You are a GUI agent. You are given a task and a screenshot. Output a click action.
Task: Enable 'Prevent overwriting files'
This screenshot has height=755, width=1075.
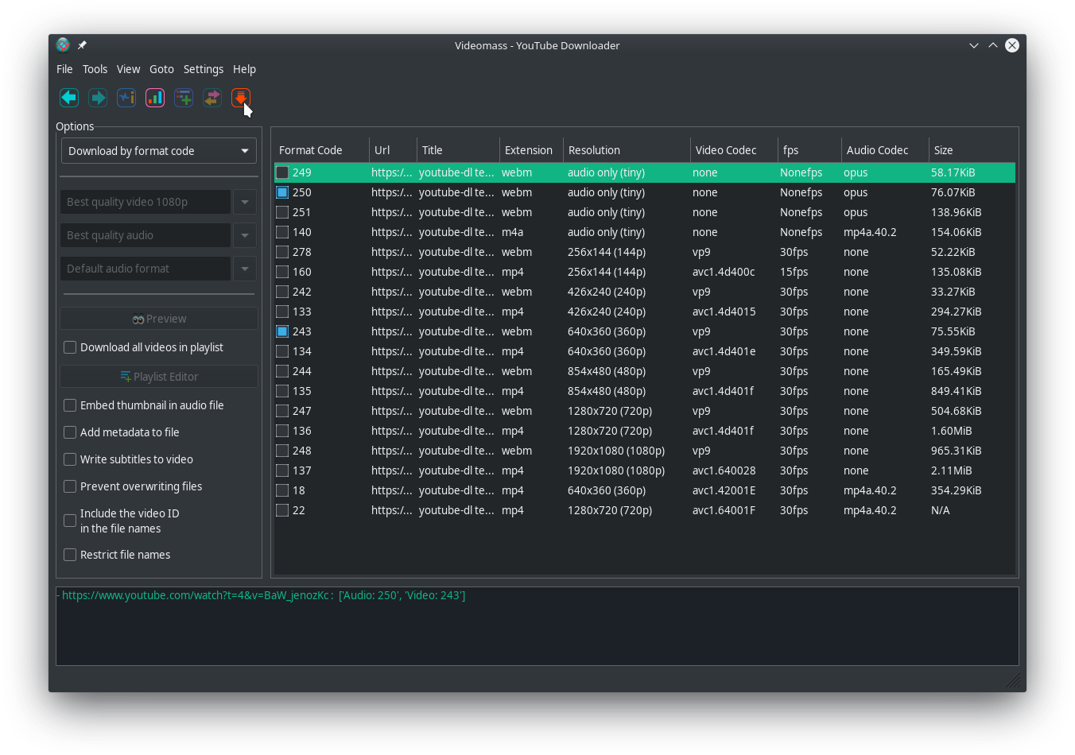[70, 486]
